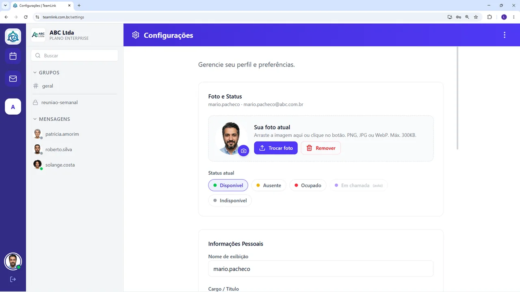The height and width of the screenshot is (292, 520).
Task: Click the install app icon in the address bar
Action: pos(450,17)
